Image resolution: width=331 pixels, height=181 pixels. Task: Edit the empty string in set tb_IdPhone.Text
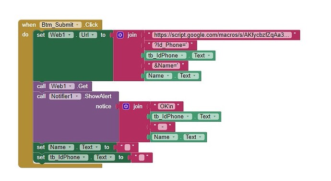142,158
